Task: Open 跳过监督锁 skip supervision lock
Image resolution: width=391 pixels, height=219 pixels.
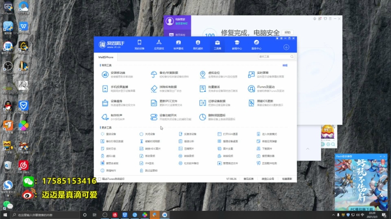Action: 149,170
